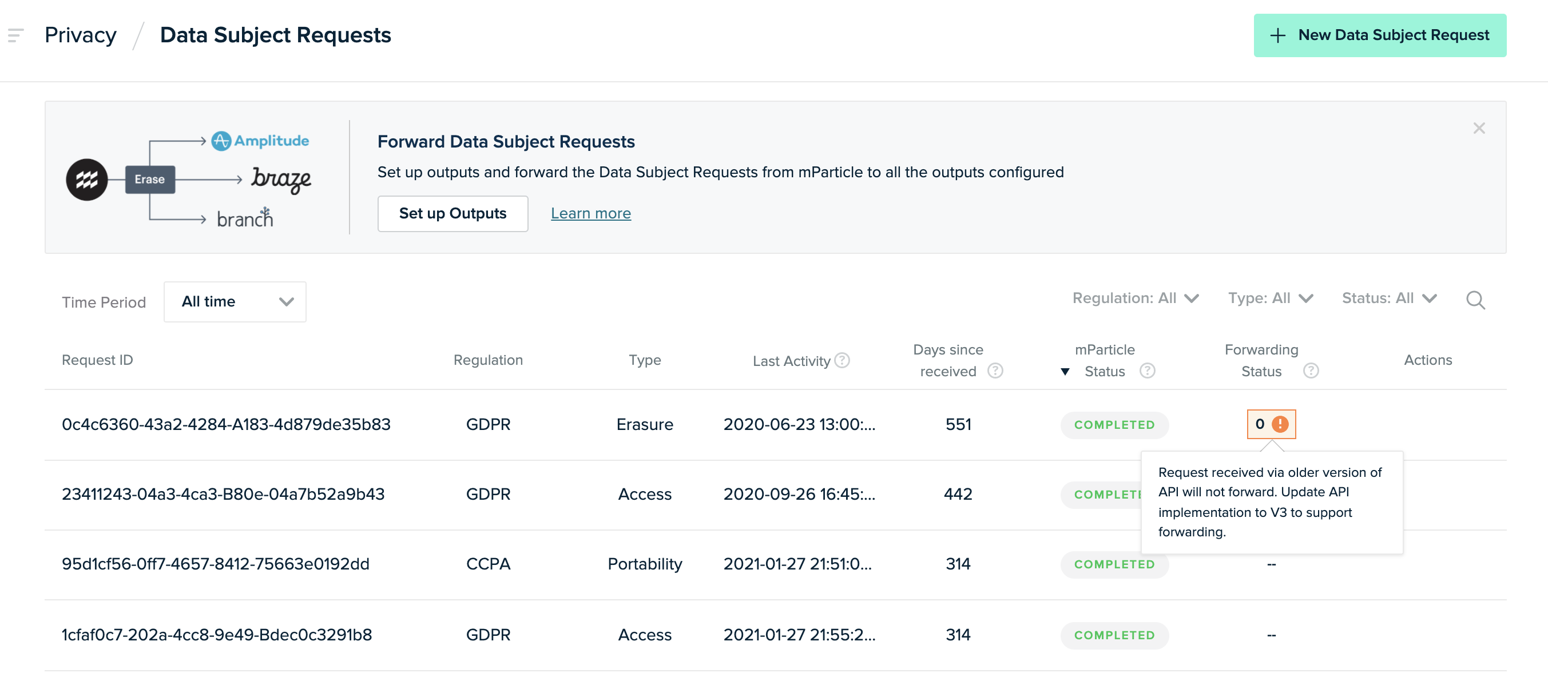Click COMPLETED status in 1cfaf0c7 row
1548x677 pixels.
coord(1114,635)
